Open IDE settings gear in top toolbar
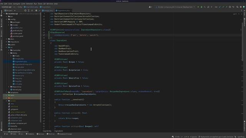246x138 pixels. (x=241, y=7)
